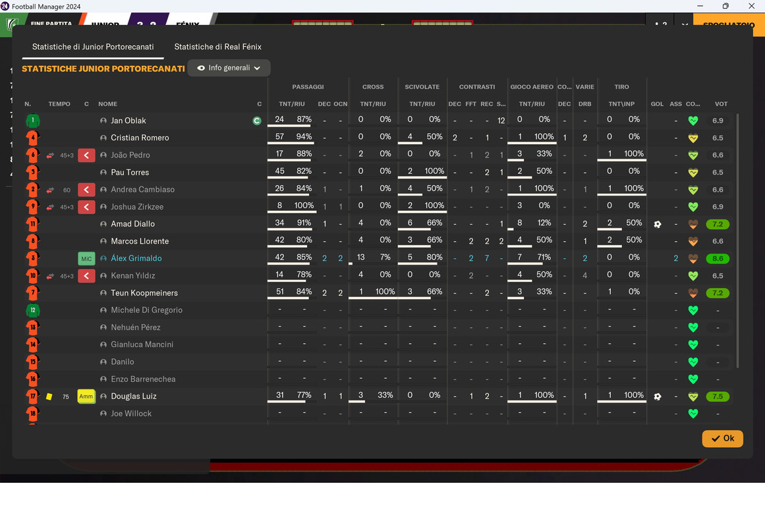Confirm with the Ok button
The width and height of the screenshot is (765, 527).
723,439
